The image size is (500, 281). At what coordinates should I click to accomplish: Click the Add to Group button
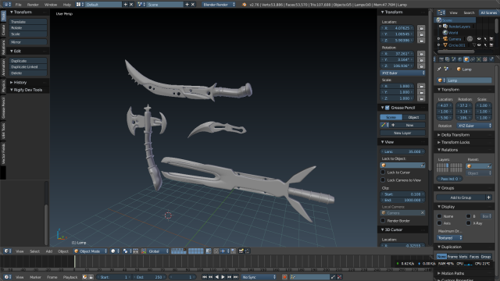(x=460, y=197)
